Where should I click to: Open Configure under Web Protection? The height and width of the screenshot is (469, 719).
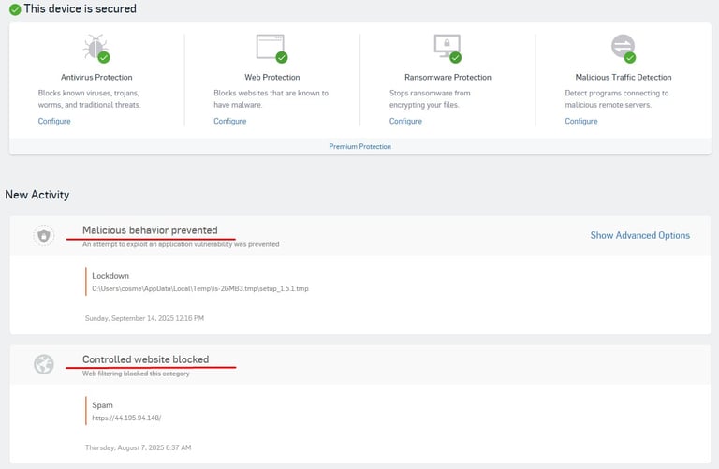click(x=230, y=121)
